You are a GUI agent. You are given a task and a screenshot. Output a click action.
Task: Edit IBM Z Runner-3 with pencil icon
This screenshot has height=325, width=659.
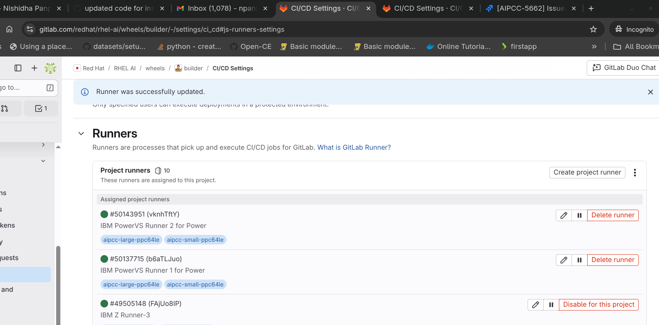tap(535, 305)
